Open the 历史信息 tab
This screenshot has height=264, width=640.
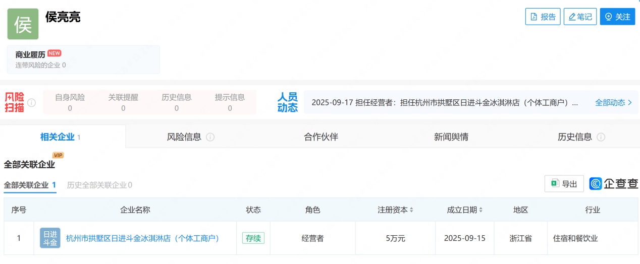pos(581,137)
